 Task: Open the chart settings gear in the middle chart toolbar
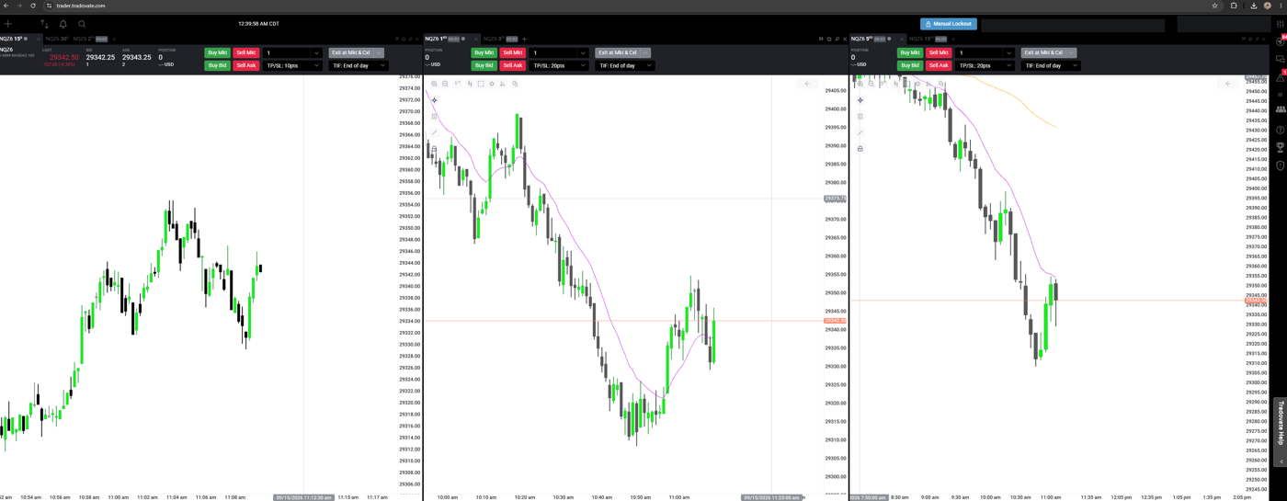tap(492, 84)
